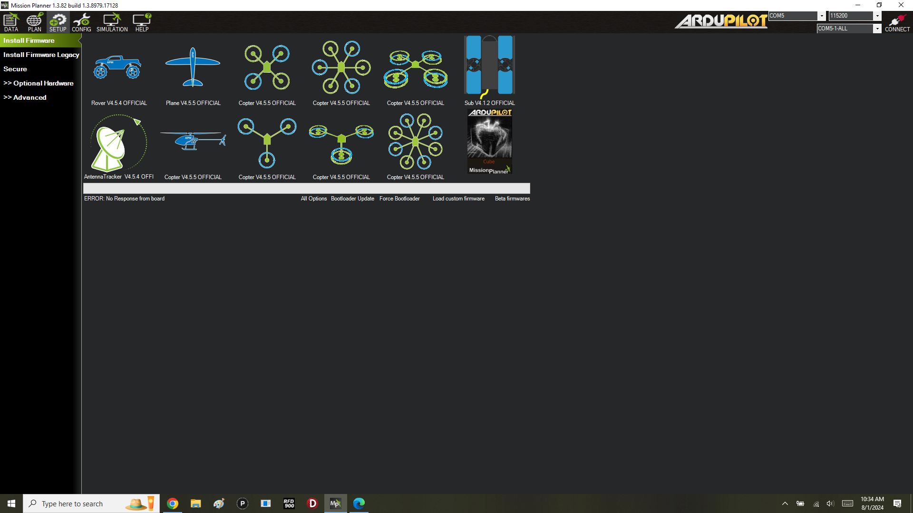Open Microsoft Edge from the taskbar
This screenshot has height=513, width=913.
point(359,503)
